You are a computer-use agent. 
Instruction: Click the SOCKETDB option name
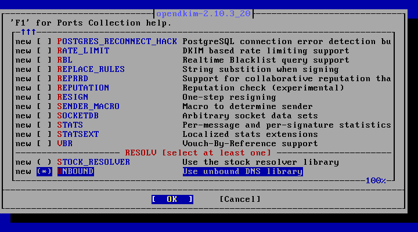pyautogui.click(x=78, y=116)
